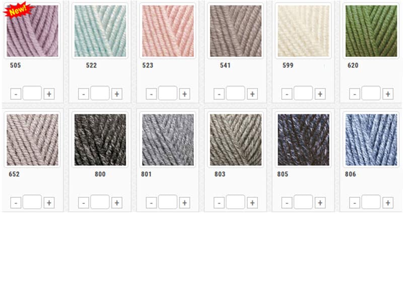Increase quantity for cream yarn 599

[x=320, y=94]
